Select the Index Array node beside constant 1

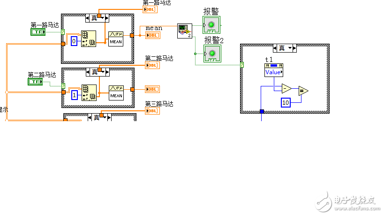tap(89, 93)
